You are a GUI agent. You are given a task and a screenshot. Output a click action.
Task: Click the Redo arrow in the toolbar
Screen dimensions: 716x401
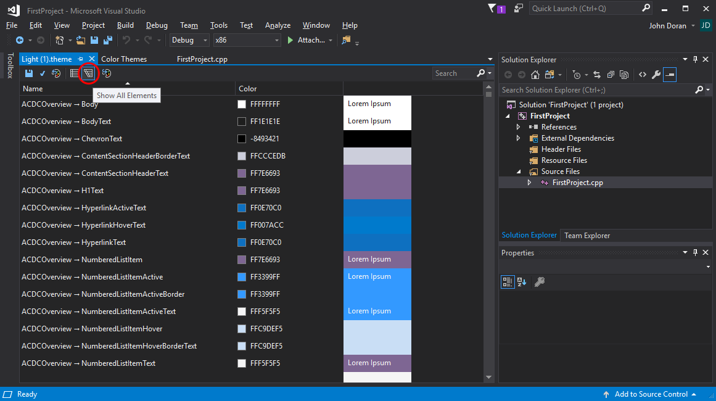click(x=148, y=40)
